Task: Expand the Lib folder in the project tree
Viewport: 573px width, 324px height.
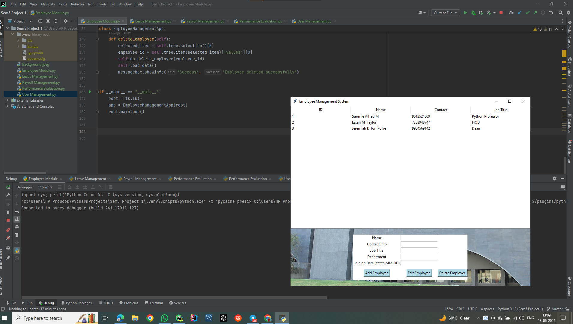Action: coord(18,40)
